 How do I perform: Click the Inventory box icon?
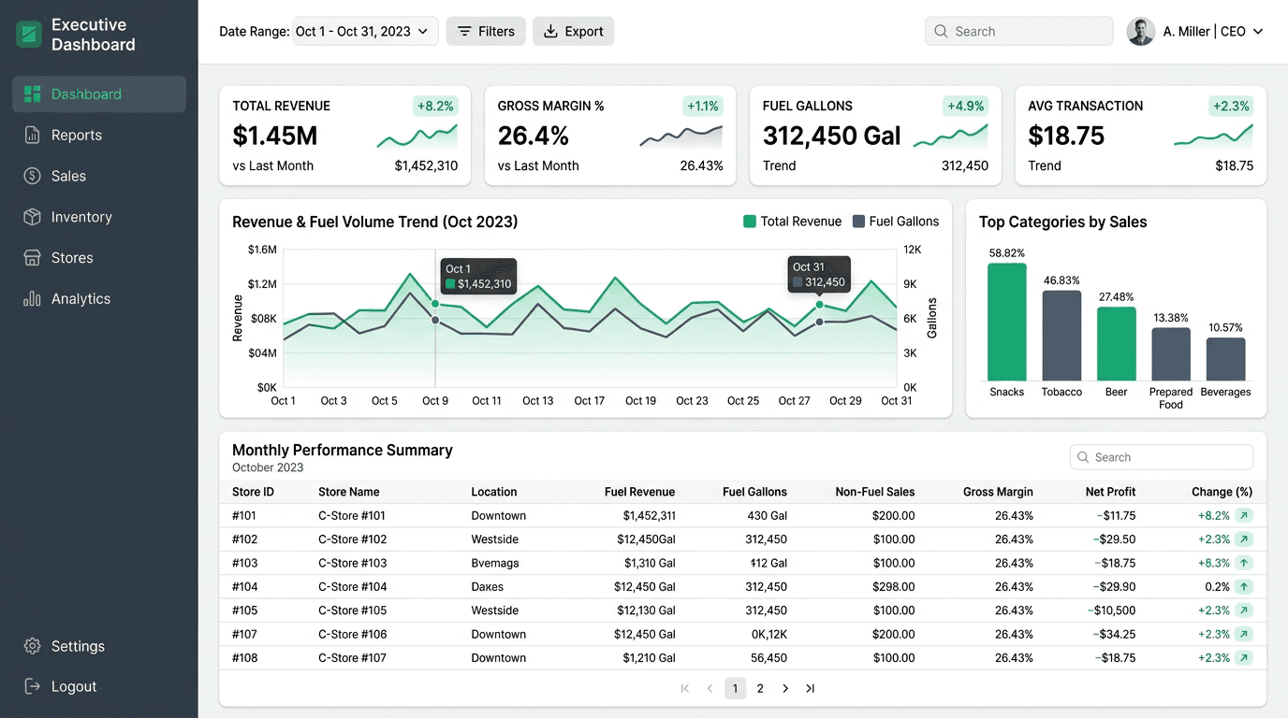coord(33,217)
